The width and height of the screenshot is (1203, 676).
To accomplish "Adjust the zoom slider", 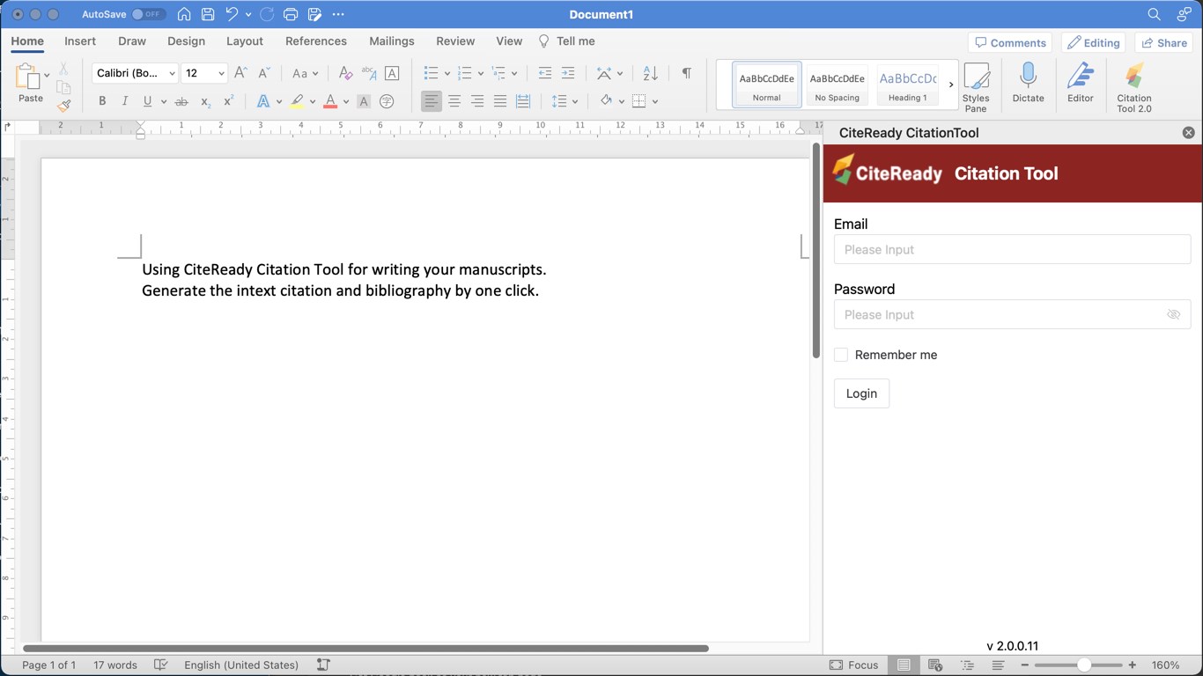I will (1084, 665).
